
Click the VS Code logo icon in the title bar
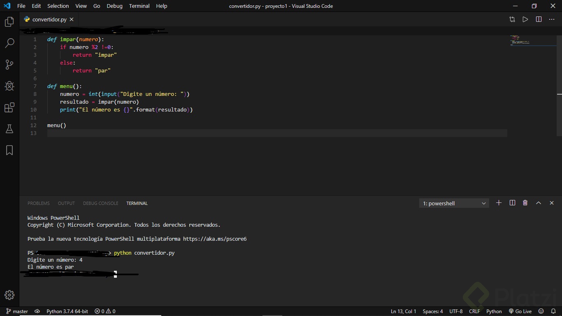click(7, 6)
